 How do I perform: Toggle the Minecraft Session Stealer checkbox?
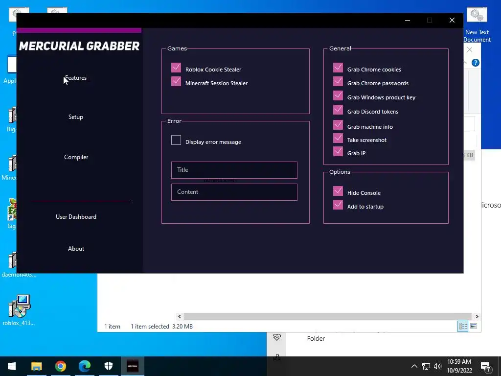click(176, 82)
